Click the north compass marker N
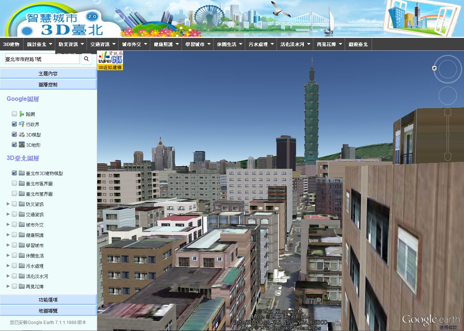This screenshot has height=331, width=464. click(435, 68)
